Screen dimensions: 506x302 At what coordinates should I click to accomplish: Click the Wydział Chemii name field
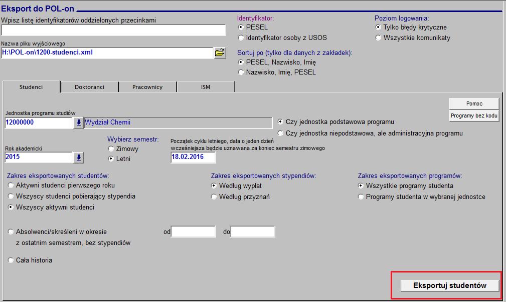click(x=178, y=122)
